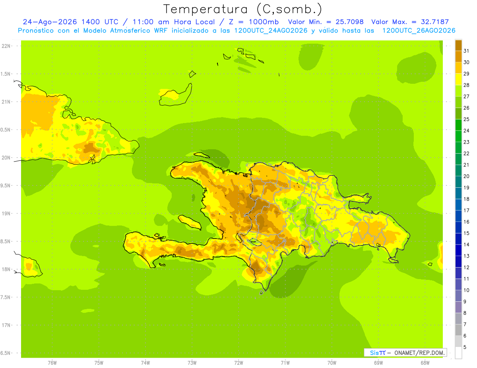The width and height of the screenshot is (477, 368).
Task: Click the colorbar band between 30 and 31
Action: pos(458,56)
